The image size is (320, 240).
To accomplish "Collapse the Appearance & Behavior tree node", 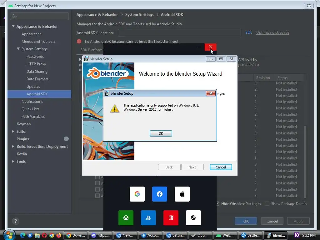I will (x=13, y=26).
